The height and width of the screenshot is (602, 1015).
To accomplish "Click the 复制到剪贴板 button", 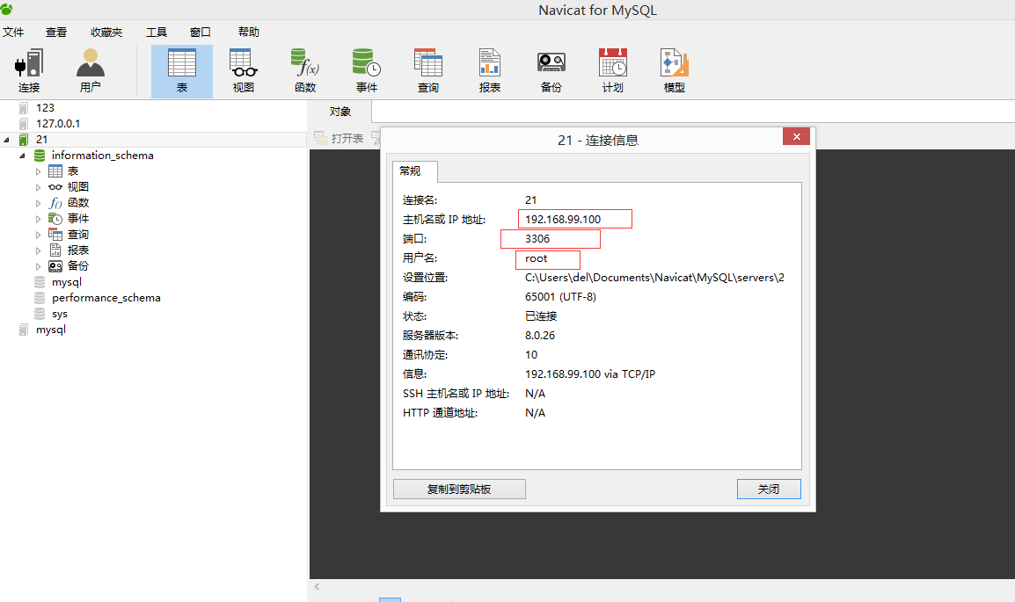I will coord(459,489).
